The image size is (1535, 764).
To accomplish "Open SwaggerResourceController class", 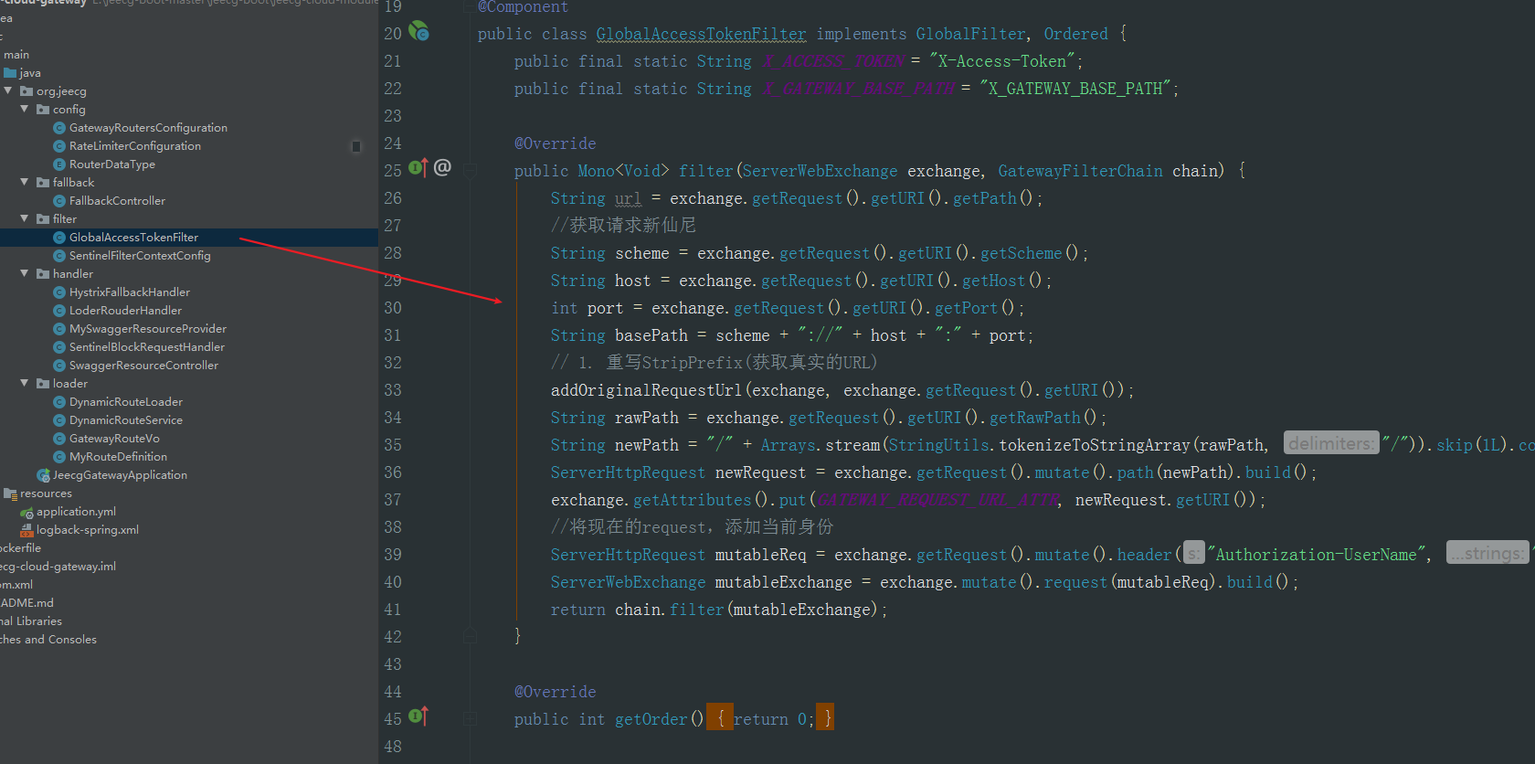I will pos(143,366).
